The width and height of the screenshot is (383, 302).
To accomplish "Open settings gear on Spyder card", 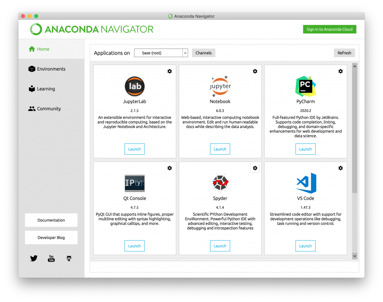I will tap(255, 168).
